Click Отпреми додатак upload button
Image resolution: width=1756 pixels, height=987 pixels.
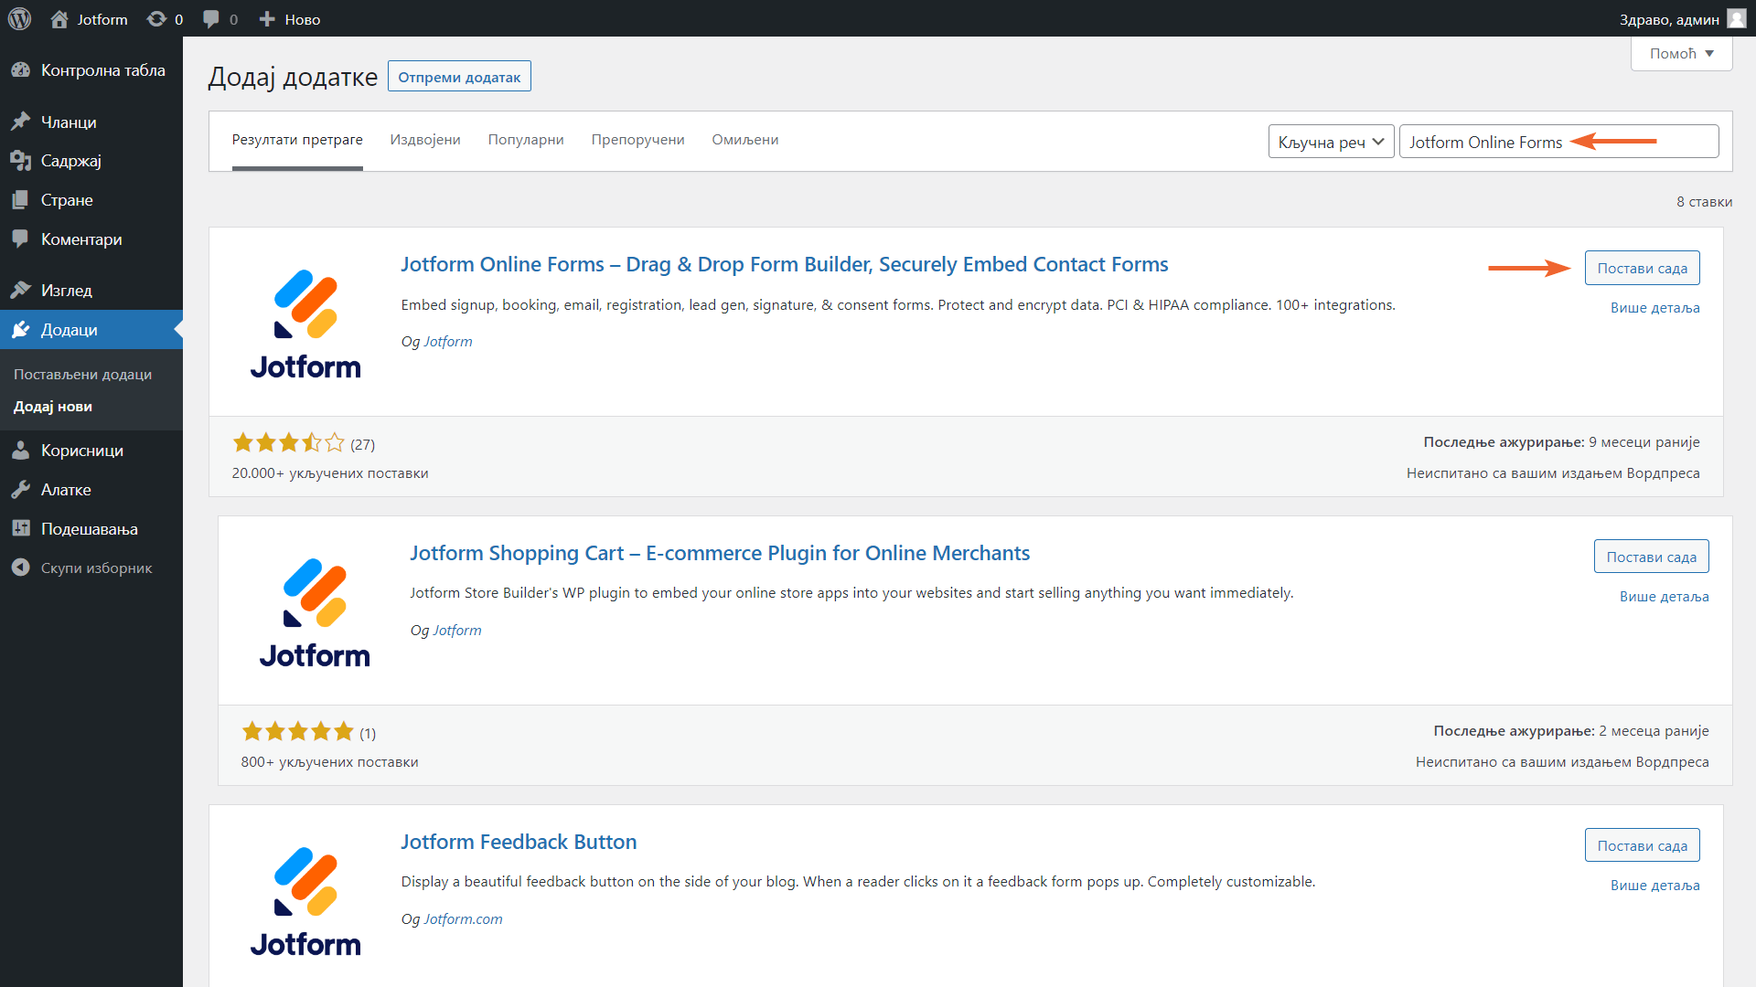[x=459, y=77]
